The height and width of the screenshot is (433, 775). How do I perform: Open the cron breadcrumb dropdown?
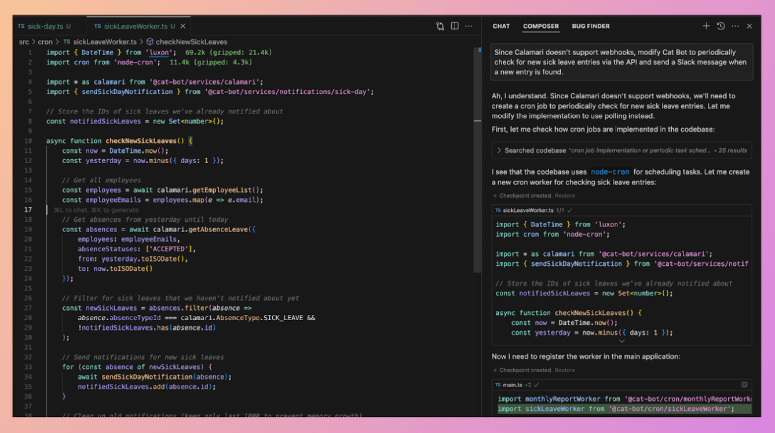point(45,42)
